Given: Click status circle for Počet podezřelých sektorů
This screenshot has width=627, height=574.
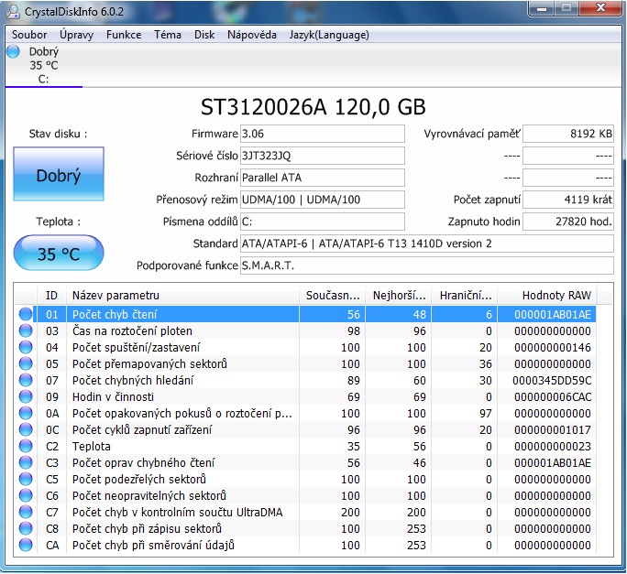Looking at the screenshot, I should [x=26, y=479].
